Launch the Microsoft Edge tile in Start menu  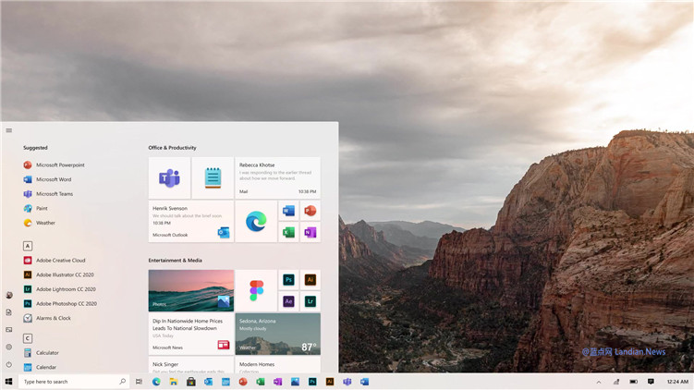point(256,222)
